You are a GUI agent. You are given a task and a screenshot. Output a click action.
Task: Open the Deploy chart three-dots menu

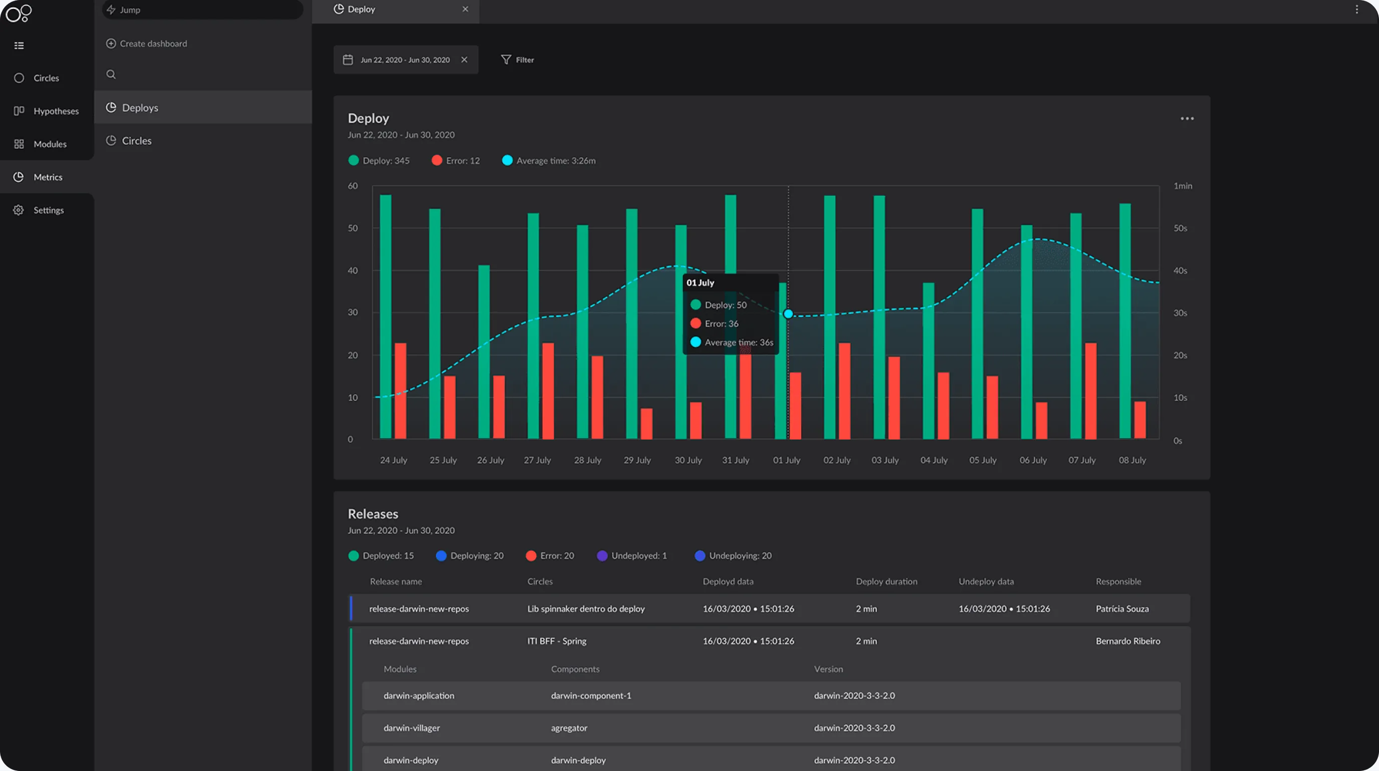(1187, 119)
